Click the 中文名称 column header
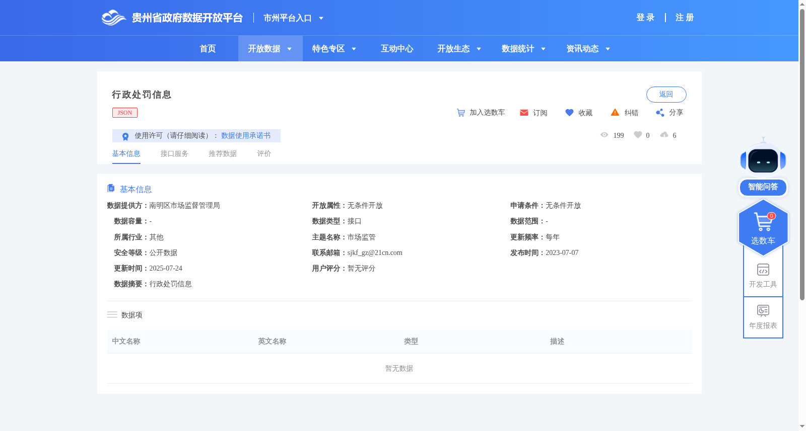This screenshot has height=431, width=806. tap(126, 341)
